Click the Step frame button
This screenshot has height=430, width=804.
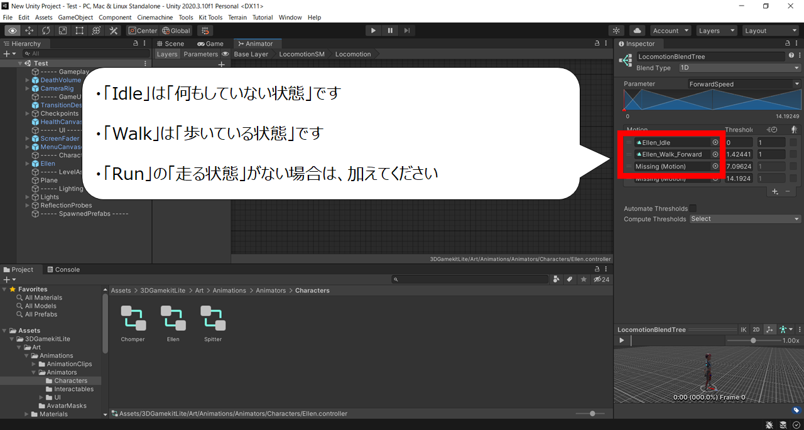point(407,31)
